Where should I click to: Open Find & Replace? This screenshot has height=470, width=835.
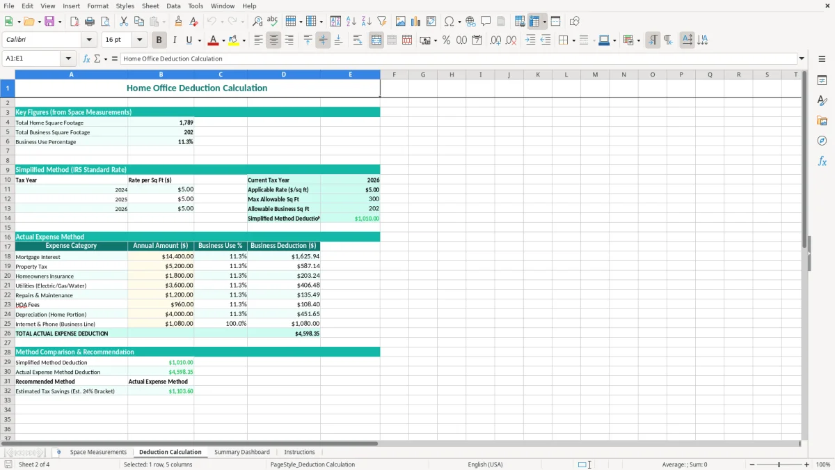pyautogui.click(x=257, y=22)
